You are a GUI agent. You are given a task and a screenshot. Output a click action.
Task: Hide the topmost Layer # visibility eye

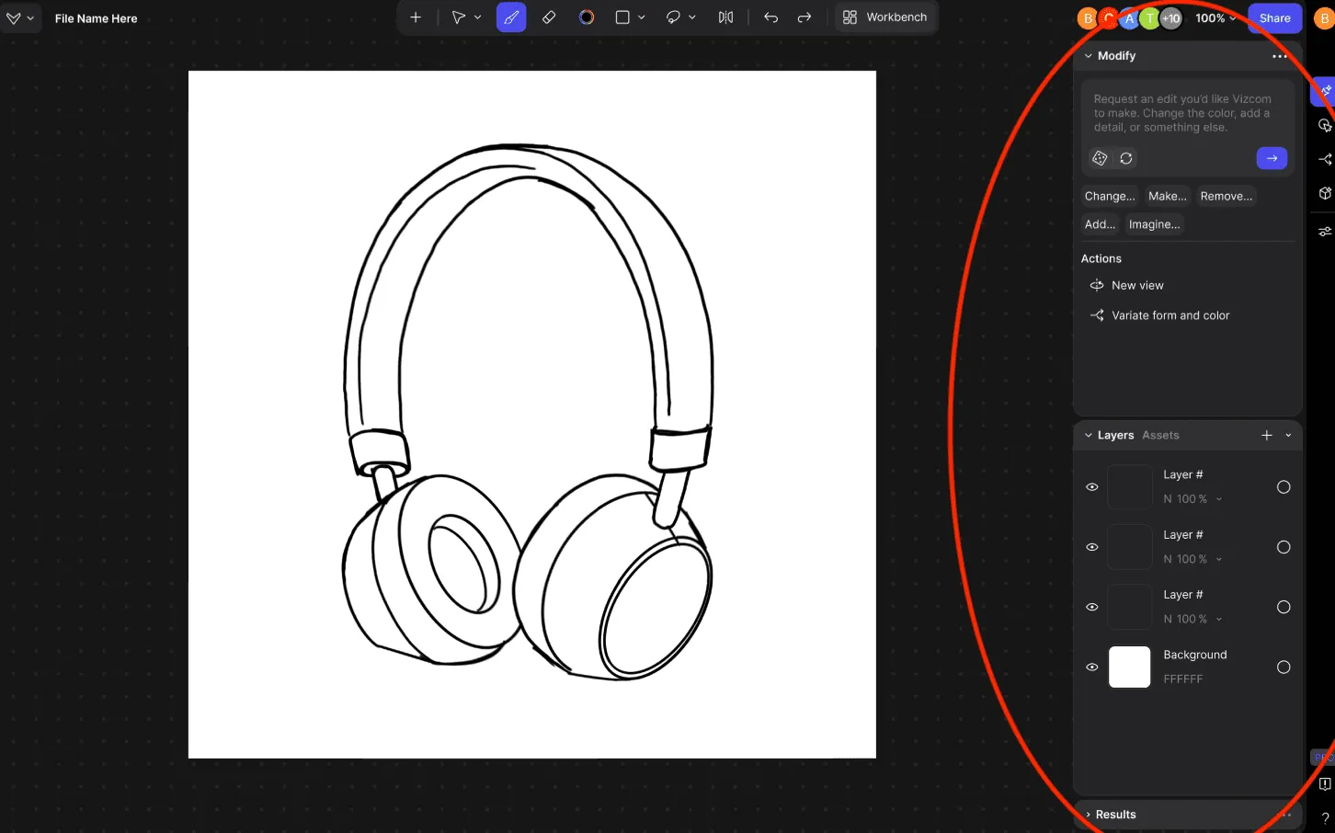pyautogui.click(x=1092, y=487)
